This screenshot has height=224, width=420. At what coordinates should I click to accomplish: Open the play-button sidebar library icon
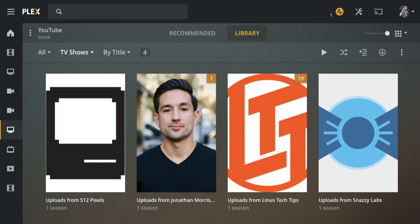10,168
